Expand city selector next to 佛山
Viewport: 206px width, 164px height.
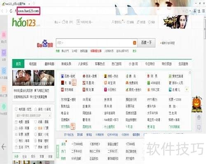pos(59,22)
